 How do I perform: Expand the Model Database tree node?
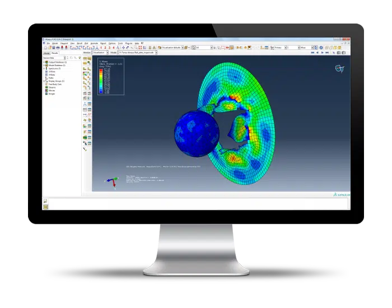(45, 65)
